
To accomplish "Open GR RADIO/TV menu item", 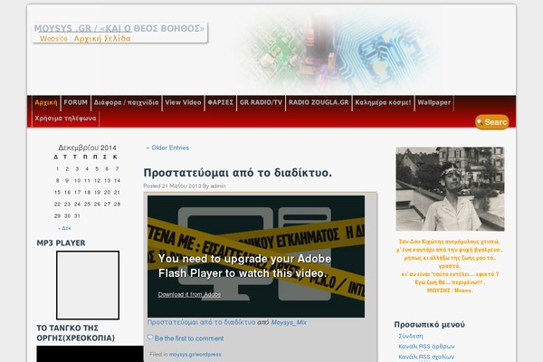I will 261,102.
